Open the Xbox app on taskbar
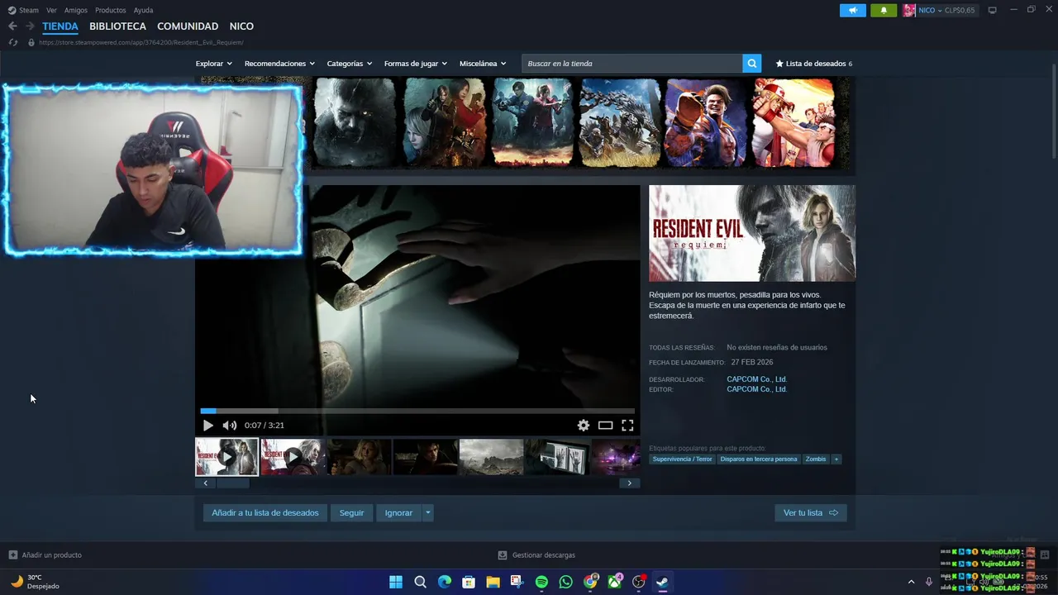The image size is (1058, 595). tap(614, 582)
